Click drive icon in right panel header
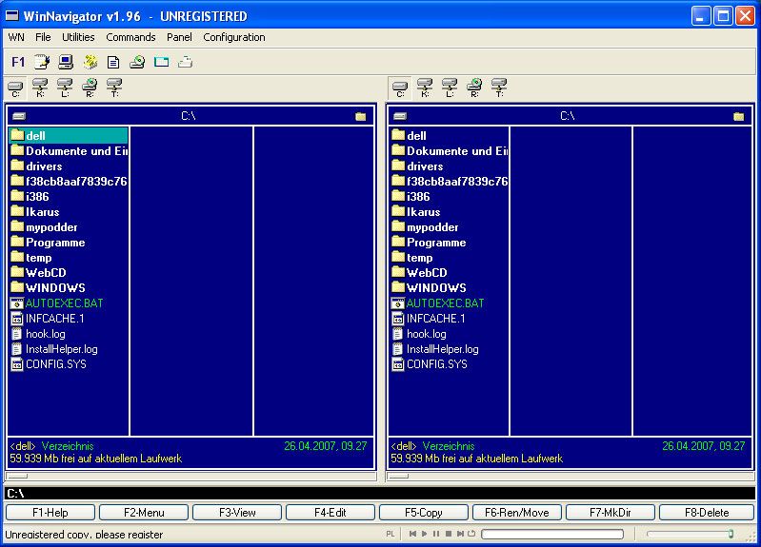The image size is (761, 547). coord(400,116)
